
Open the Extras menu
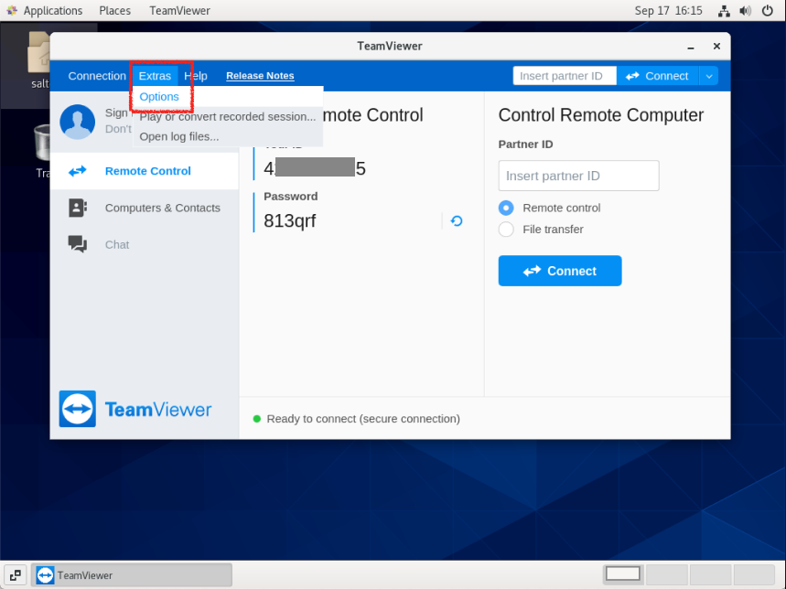(x=155, y=76)
